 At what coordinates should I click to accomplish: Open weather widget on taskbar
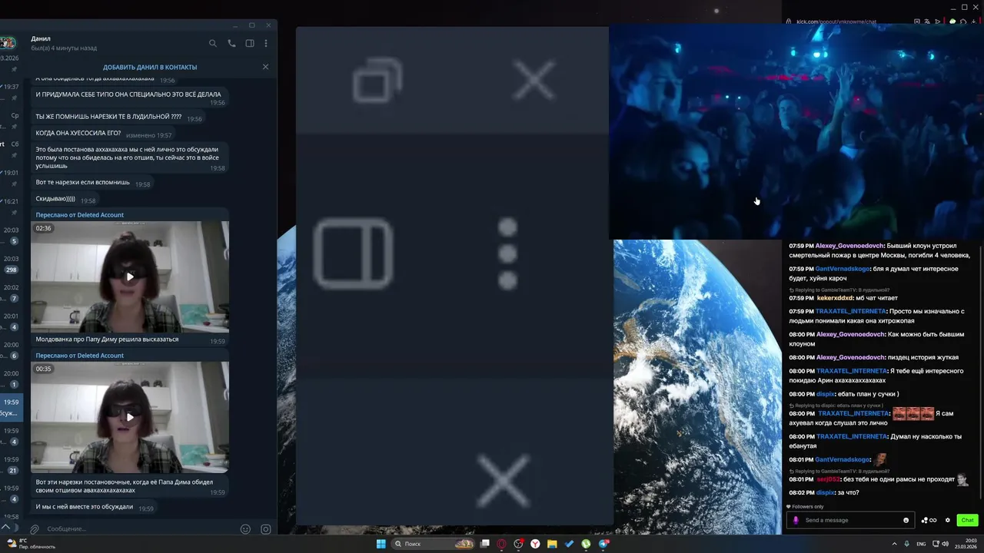coord(32,544)
